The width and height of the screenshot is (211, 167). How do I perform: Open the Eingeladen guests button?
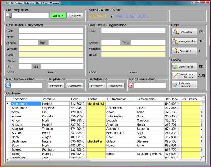184,32
